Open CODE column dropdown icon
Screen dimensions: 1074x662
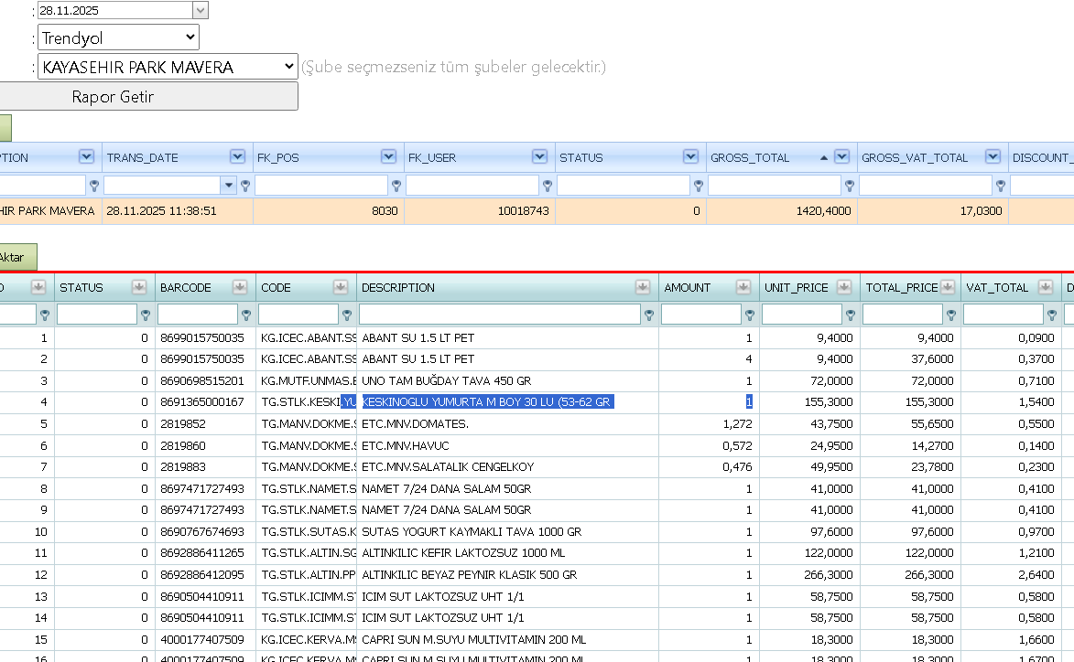[341, 287]
